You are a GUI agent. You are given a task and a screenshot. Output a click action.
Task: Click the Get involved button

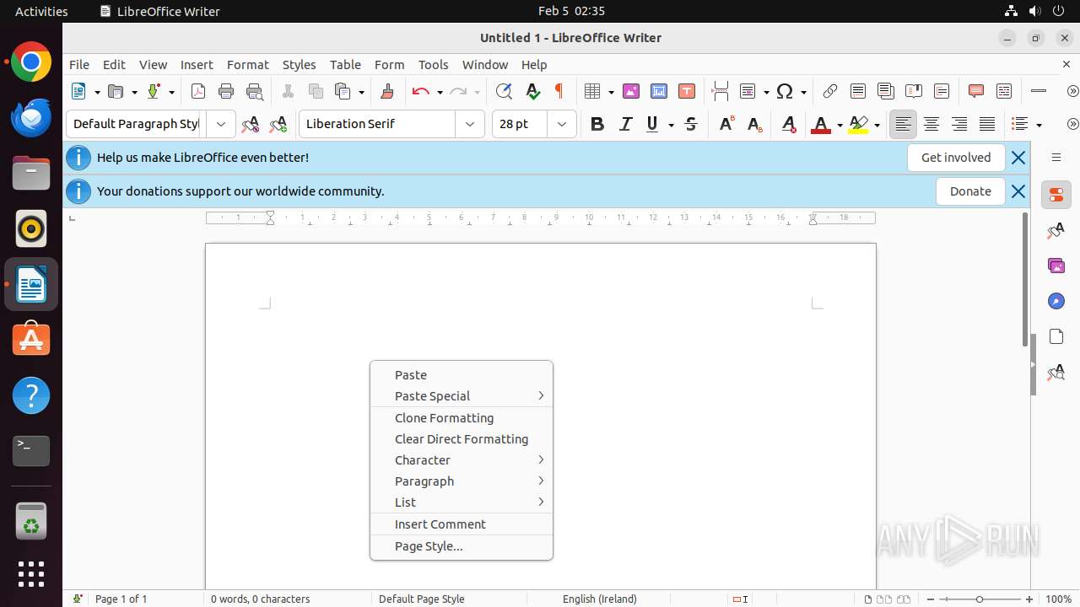coord(956,158)
